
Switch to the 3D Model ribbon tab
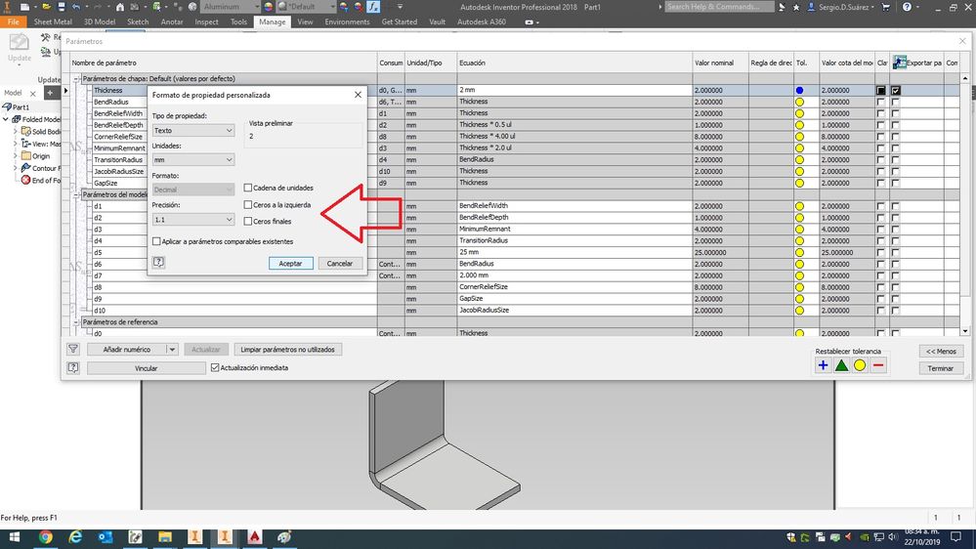(100, 21)
